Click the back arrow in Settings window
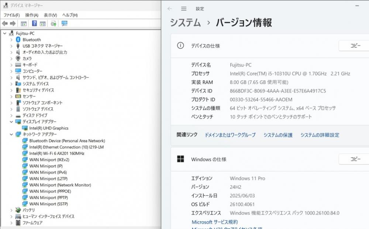 pyautogui.click(x=170, y=9)
